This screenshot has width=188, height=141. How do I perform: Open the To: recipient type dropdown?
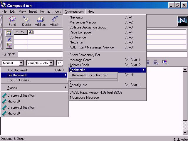[x=21, y=32]
